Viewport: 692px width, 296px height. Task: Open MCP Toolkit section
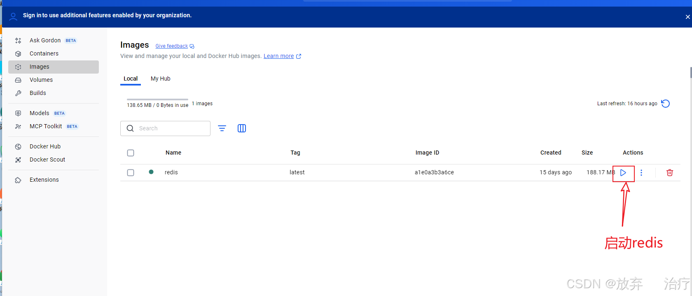tap(54, 126)
